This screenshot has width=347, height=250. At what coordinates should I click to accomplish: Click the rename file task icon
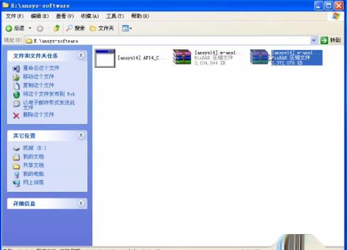coord(16,69)
